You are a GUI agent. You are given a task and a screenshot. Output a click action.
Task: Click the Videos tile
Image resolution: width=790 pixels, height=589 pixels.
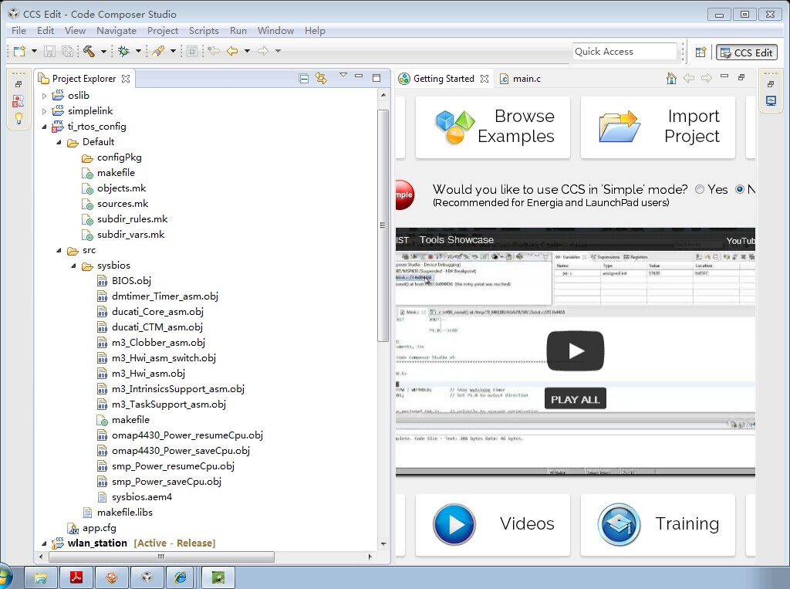493,524
